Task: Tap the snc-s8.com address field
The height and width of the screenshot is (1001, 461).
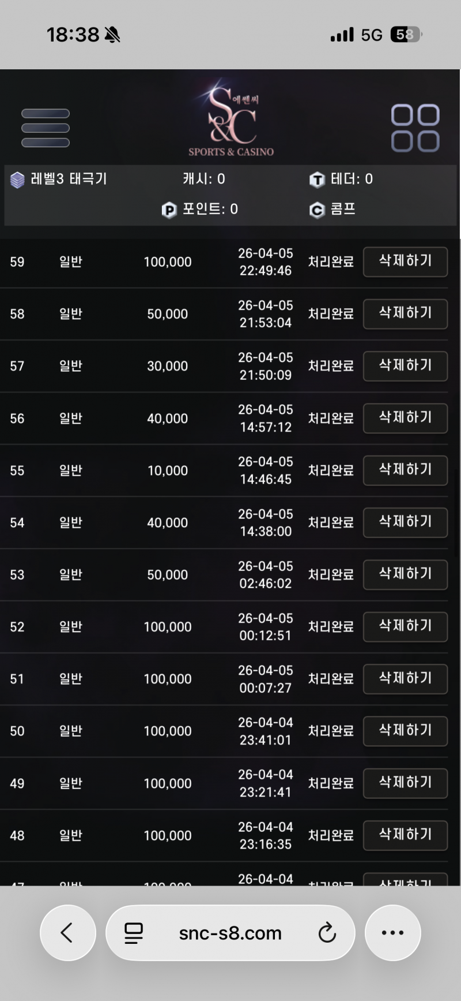Action: tap(230, 932)
